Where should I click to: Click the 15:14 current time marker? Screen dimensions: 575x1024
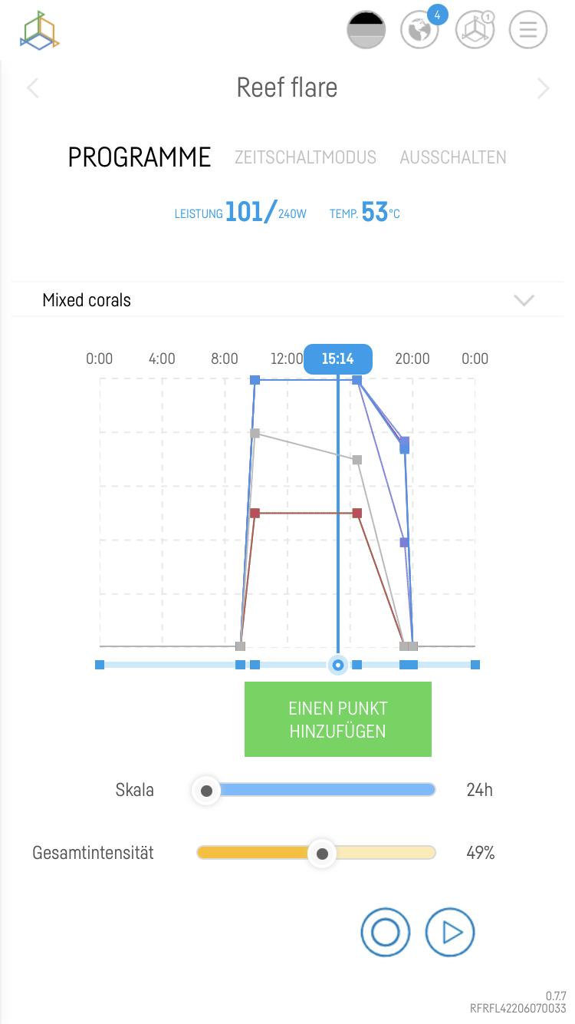[x=338, y=358]
